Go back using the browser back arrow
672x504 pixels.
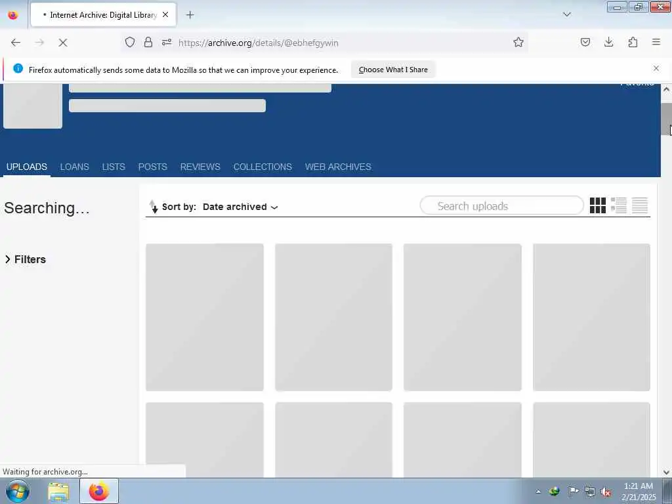point(16,43)
